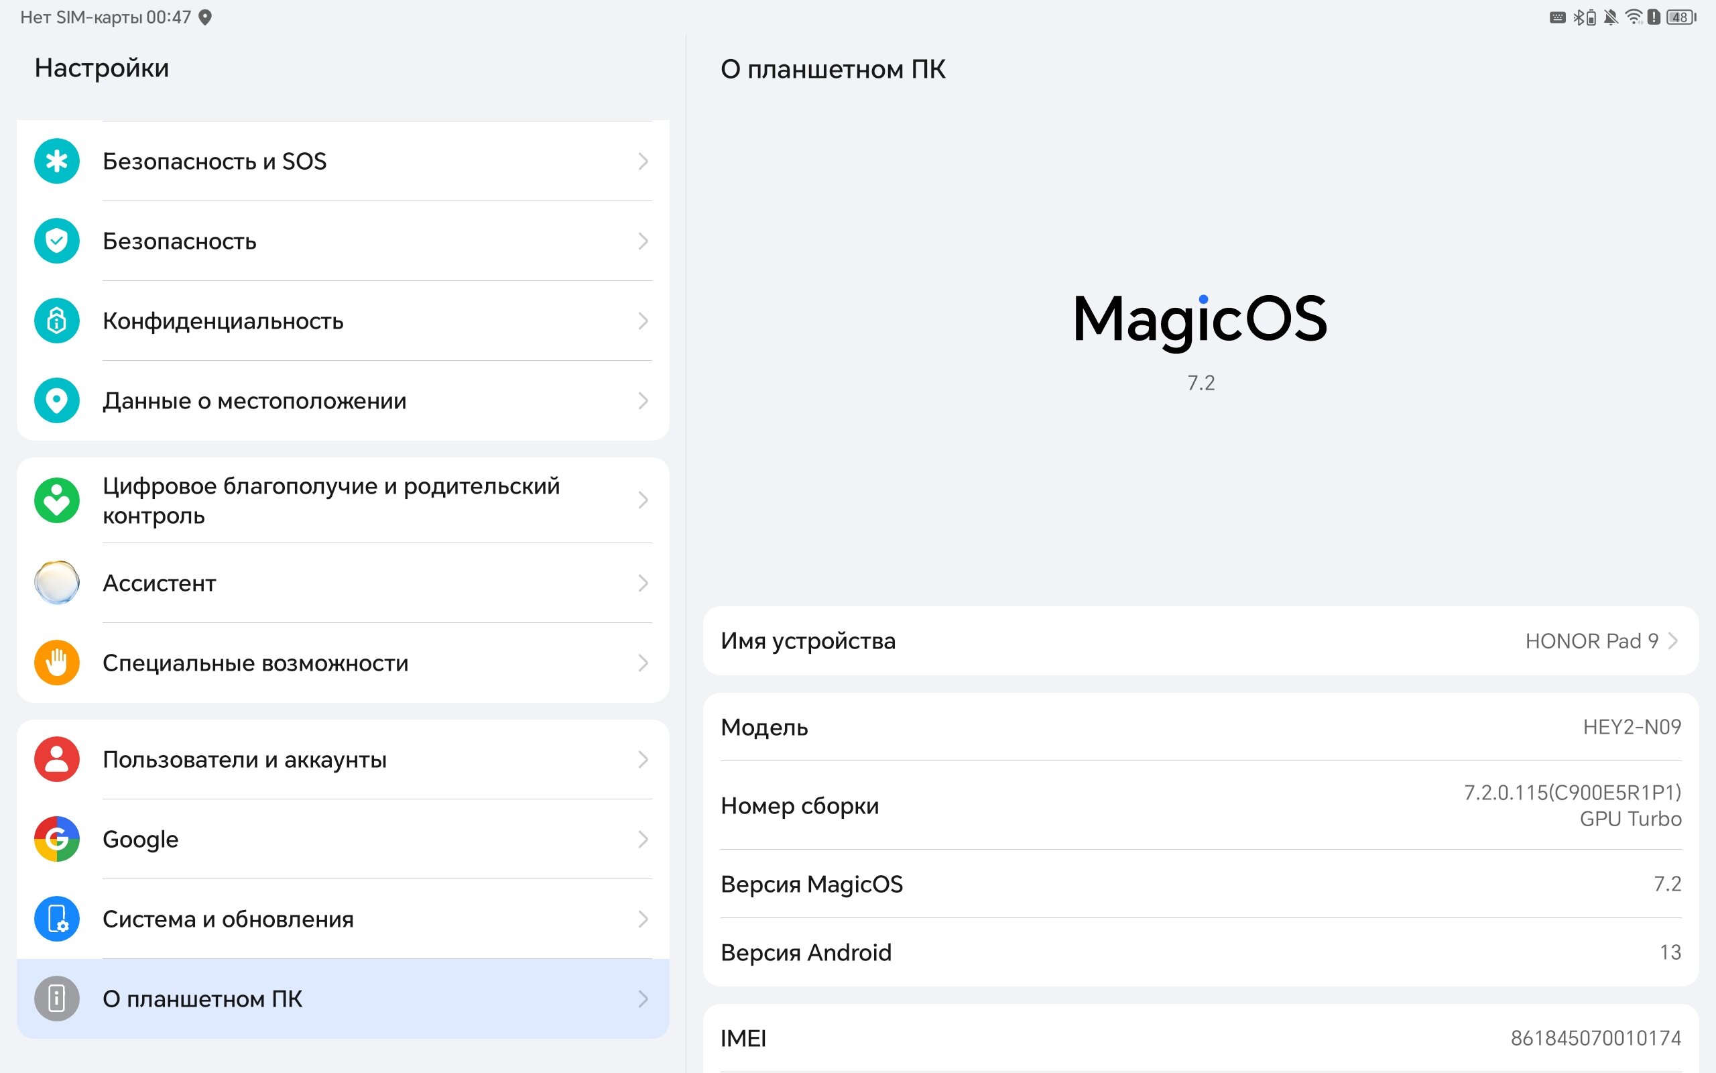The image size is (1716, 1073).
Task: Tap the IMEI label
Action: pos(743,1038)
